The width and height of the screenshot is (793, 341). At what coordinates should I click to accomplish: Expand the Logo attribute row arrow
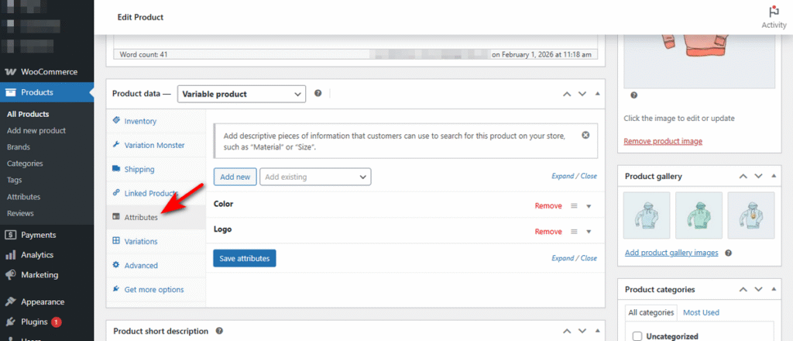click(589, 231)
